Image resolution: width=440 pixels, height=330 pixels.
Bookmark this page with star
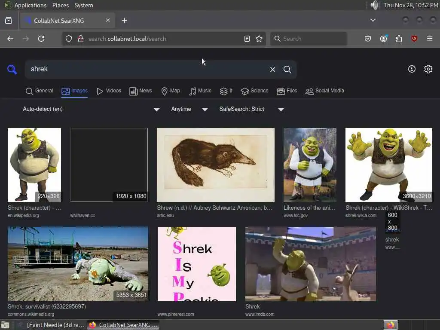point(259,39)
